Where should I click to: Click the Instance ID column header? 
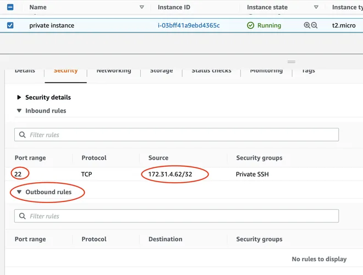point(174,7)
